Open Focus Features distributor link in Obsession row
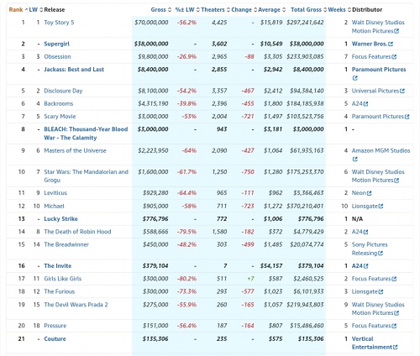The width and height of the screenshot is (420, 356). coord(371,57)
